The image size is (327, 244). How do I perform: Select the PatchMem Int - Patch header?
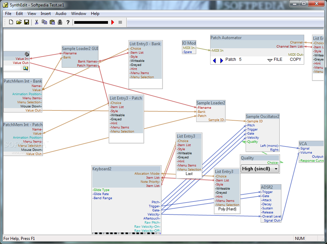pos(23,125)
